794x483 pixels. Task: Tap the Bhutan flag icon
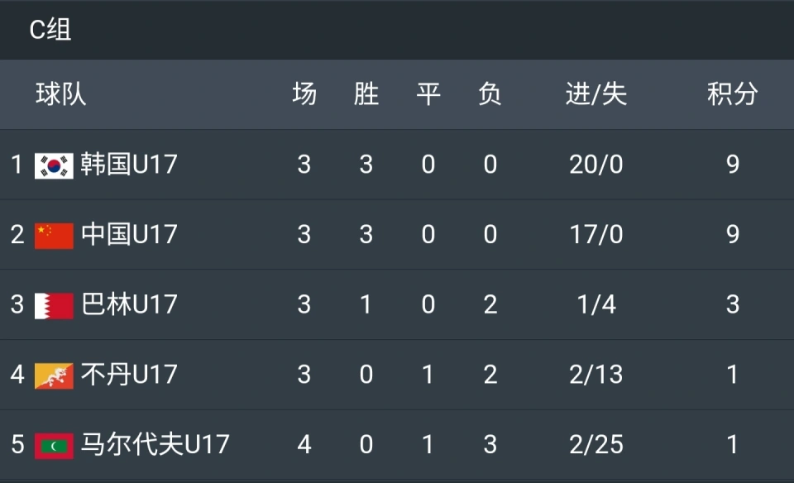click(x=54, y=375)
